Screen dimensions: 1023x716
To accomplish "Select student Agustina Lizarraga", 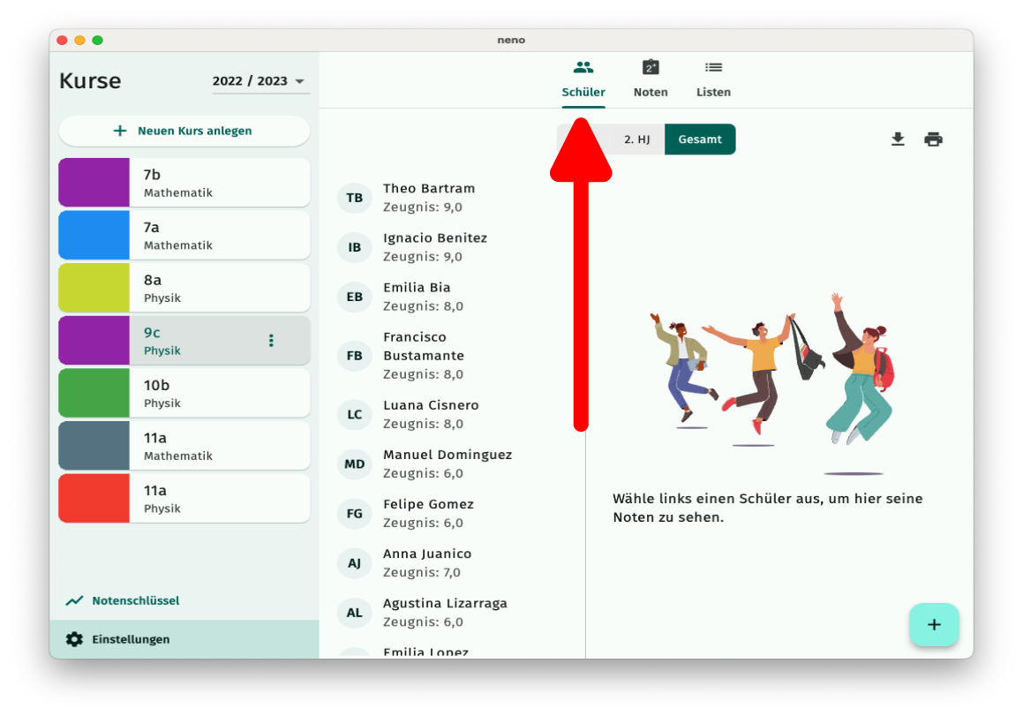I will pyautogui.click(x=452, y=613).
